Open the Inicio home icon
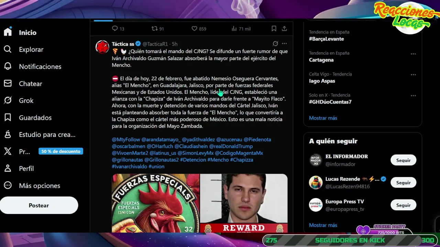Image resolution: width=440 pixels, height=247 pixels. click(8, 32)
